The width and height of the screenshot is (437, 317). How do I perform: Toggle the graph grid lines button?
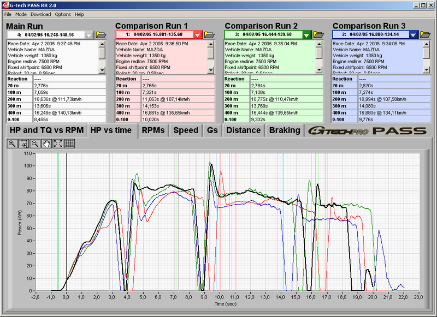tap(69, 143)
